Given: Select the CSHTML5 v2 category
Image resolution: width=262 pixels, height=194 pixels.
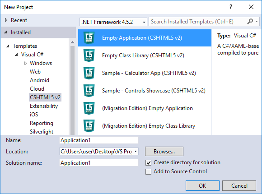Looking at the screenshot, I should point(45,97).
